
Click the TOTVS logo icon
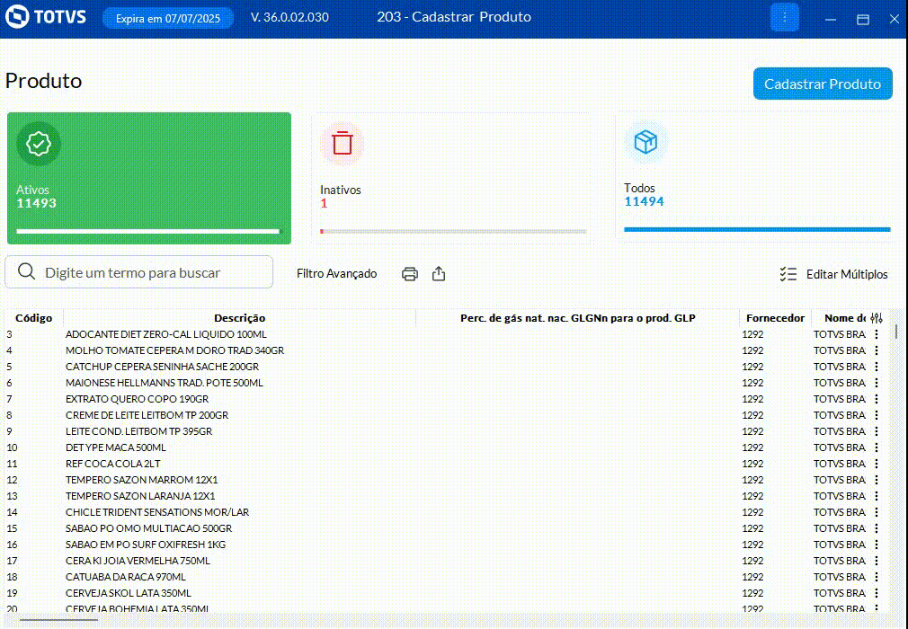pyautogui.click(x=17, y=17)
